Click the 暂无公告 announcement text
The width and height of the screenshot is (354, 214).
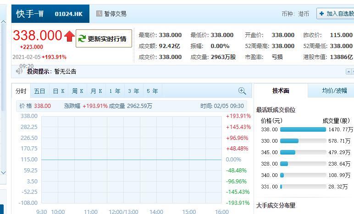pyautogui.click(x=65, y=71)
